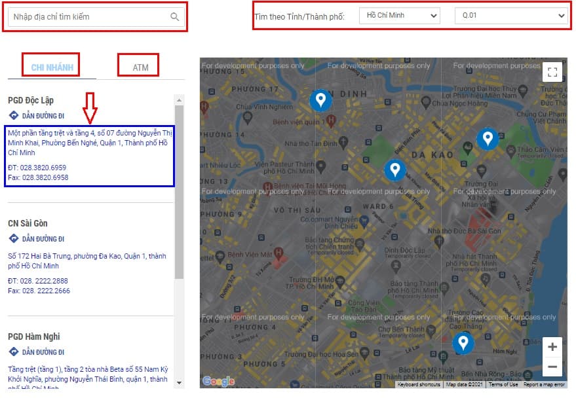
Task: Select the map pin in Đa Kao
Action: pyautogui.click(x=394, y=169)
